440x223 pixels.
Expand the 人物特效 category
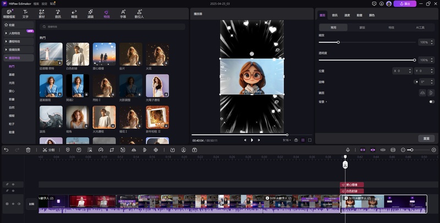pyautogui.click(x=19, y=34)
